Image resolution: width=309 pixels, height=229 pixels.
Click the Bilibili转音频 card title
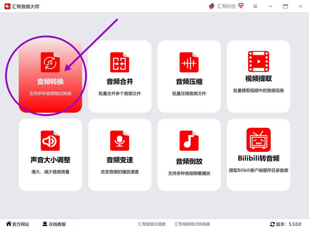coord(259,158)
